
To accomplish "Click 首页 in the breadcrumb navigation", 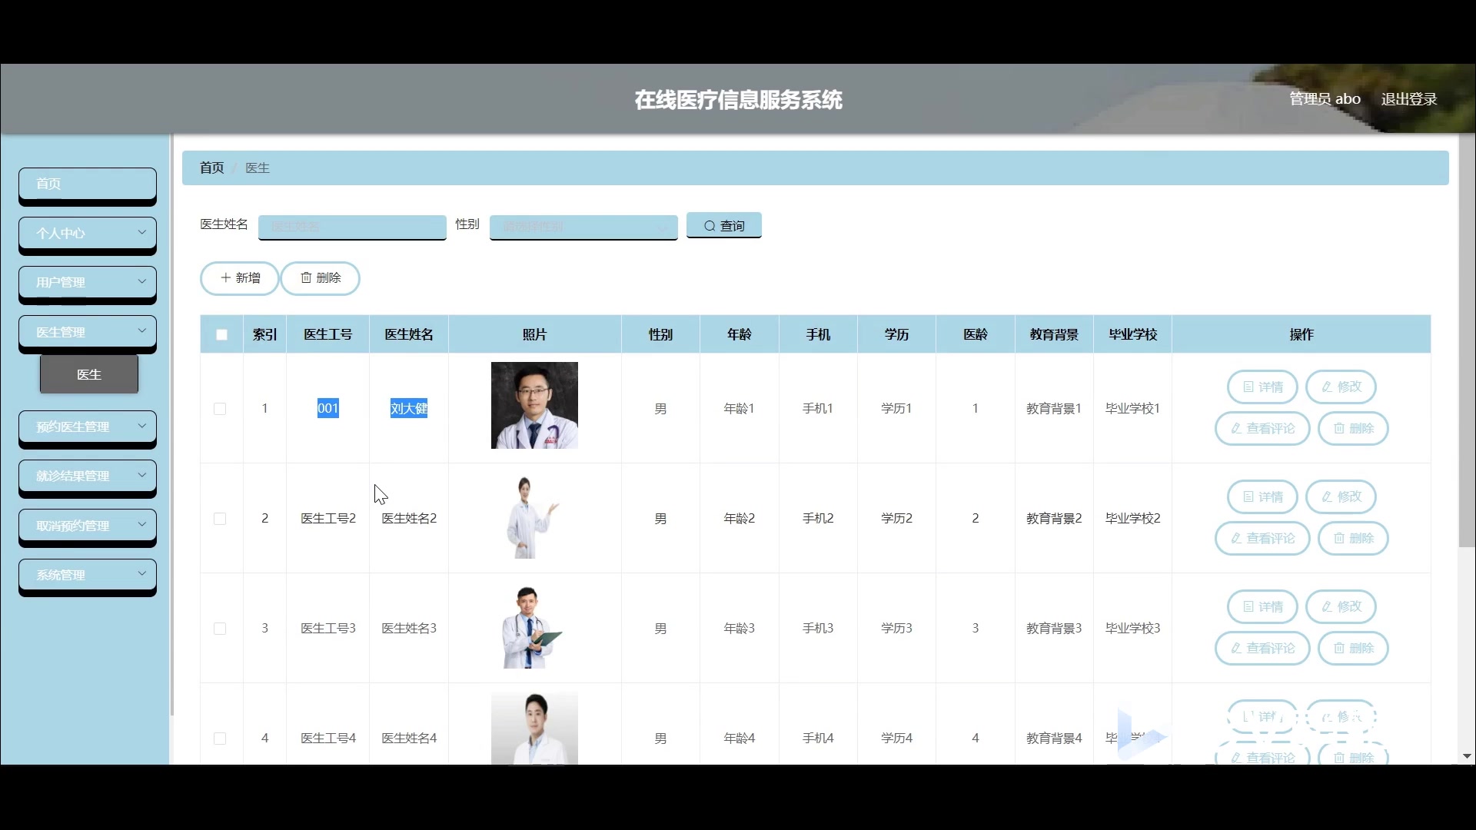I will coord(211,167).
